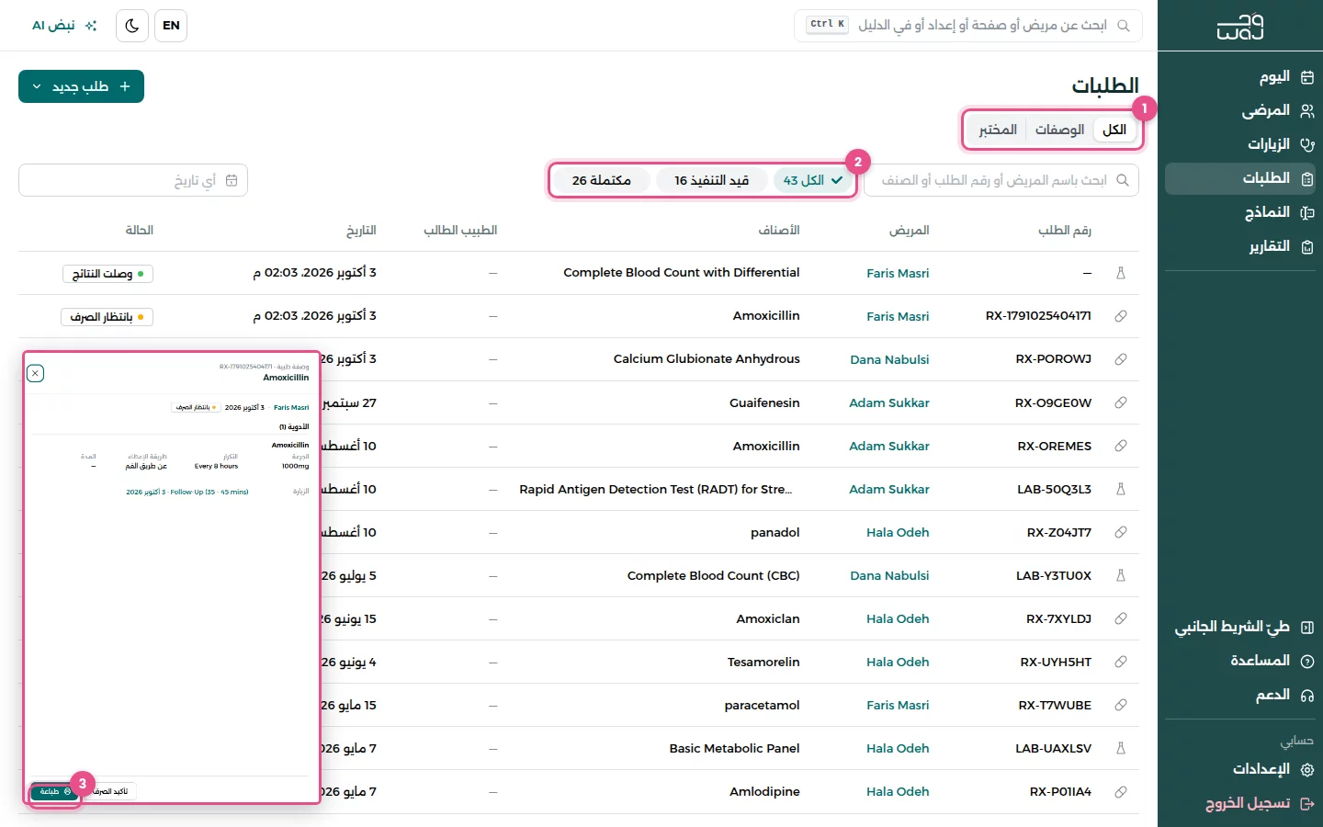
Task: Open Settings (الإعدادات) in sidebar
Action: 1240,769
